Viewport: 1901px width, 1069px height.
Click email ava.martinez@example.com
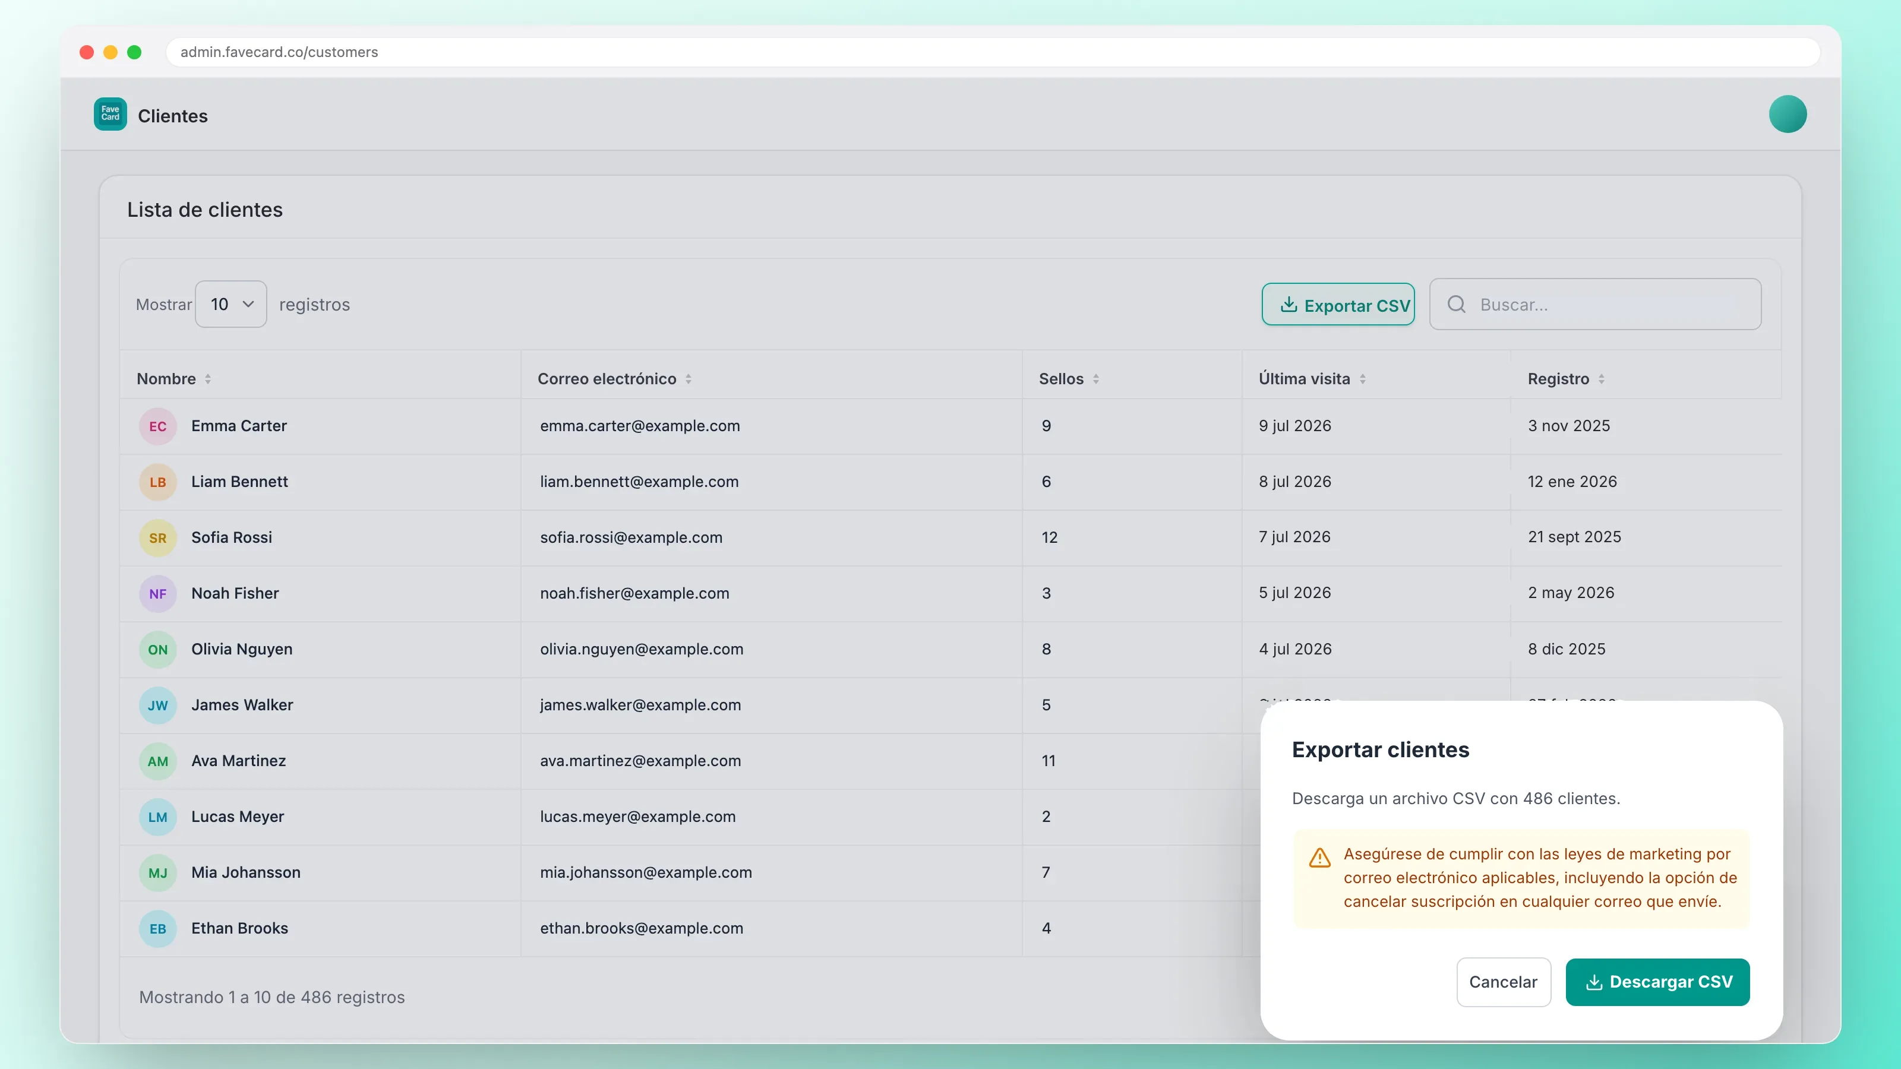[640, 761]
